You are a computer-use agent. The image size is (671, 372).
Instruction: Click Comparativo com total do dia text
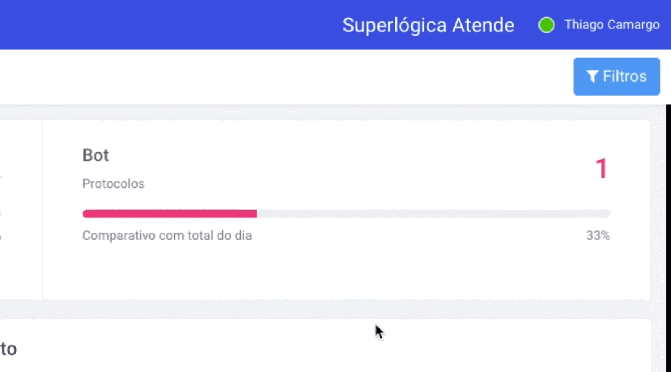point(167,235)
